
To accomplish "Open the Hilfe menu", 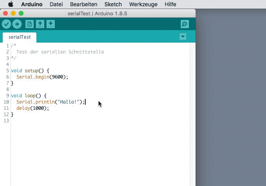I will [170, 4].
